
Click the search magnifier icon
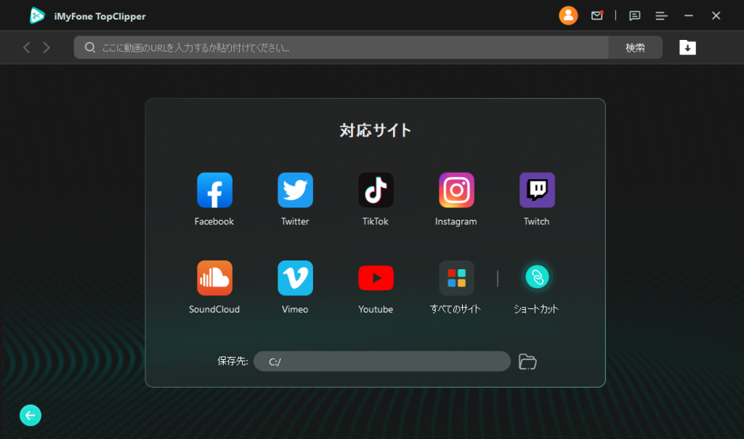[x=89, y=47]
